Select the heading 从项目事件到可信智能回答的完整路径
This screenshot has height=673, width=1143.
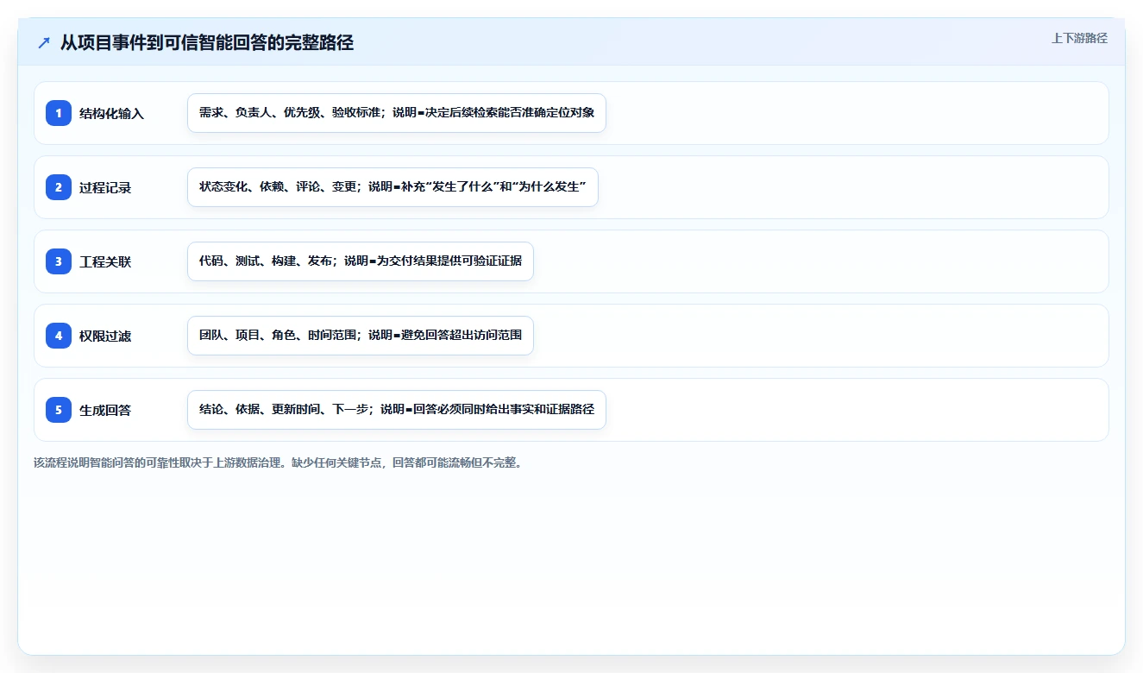207,42
